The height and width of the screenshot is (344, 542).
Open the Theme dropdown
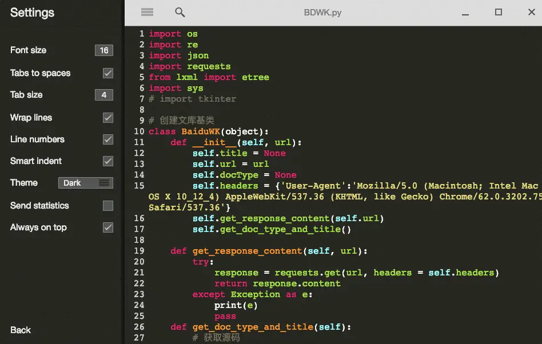[x=85, y=183]
